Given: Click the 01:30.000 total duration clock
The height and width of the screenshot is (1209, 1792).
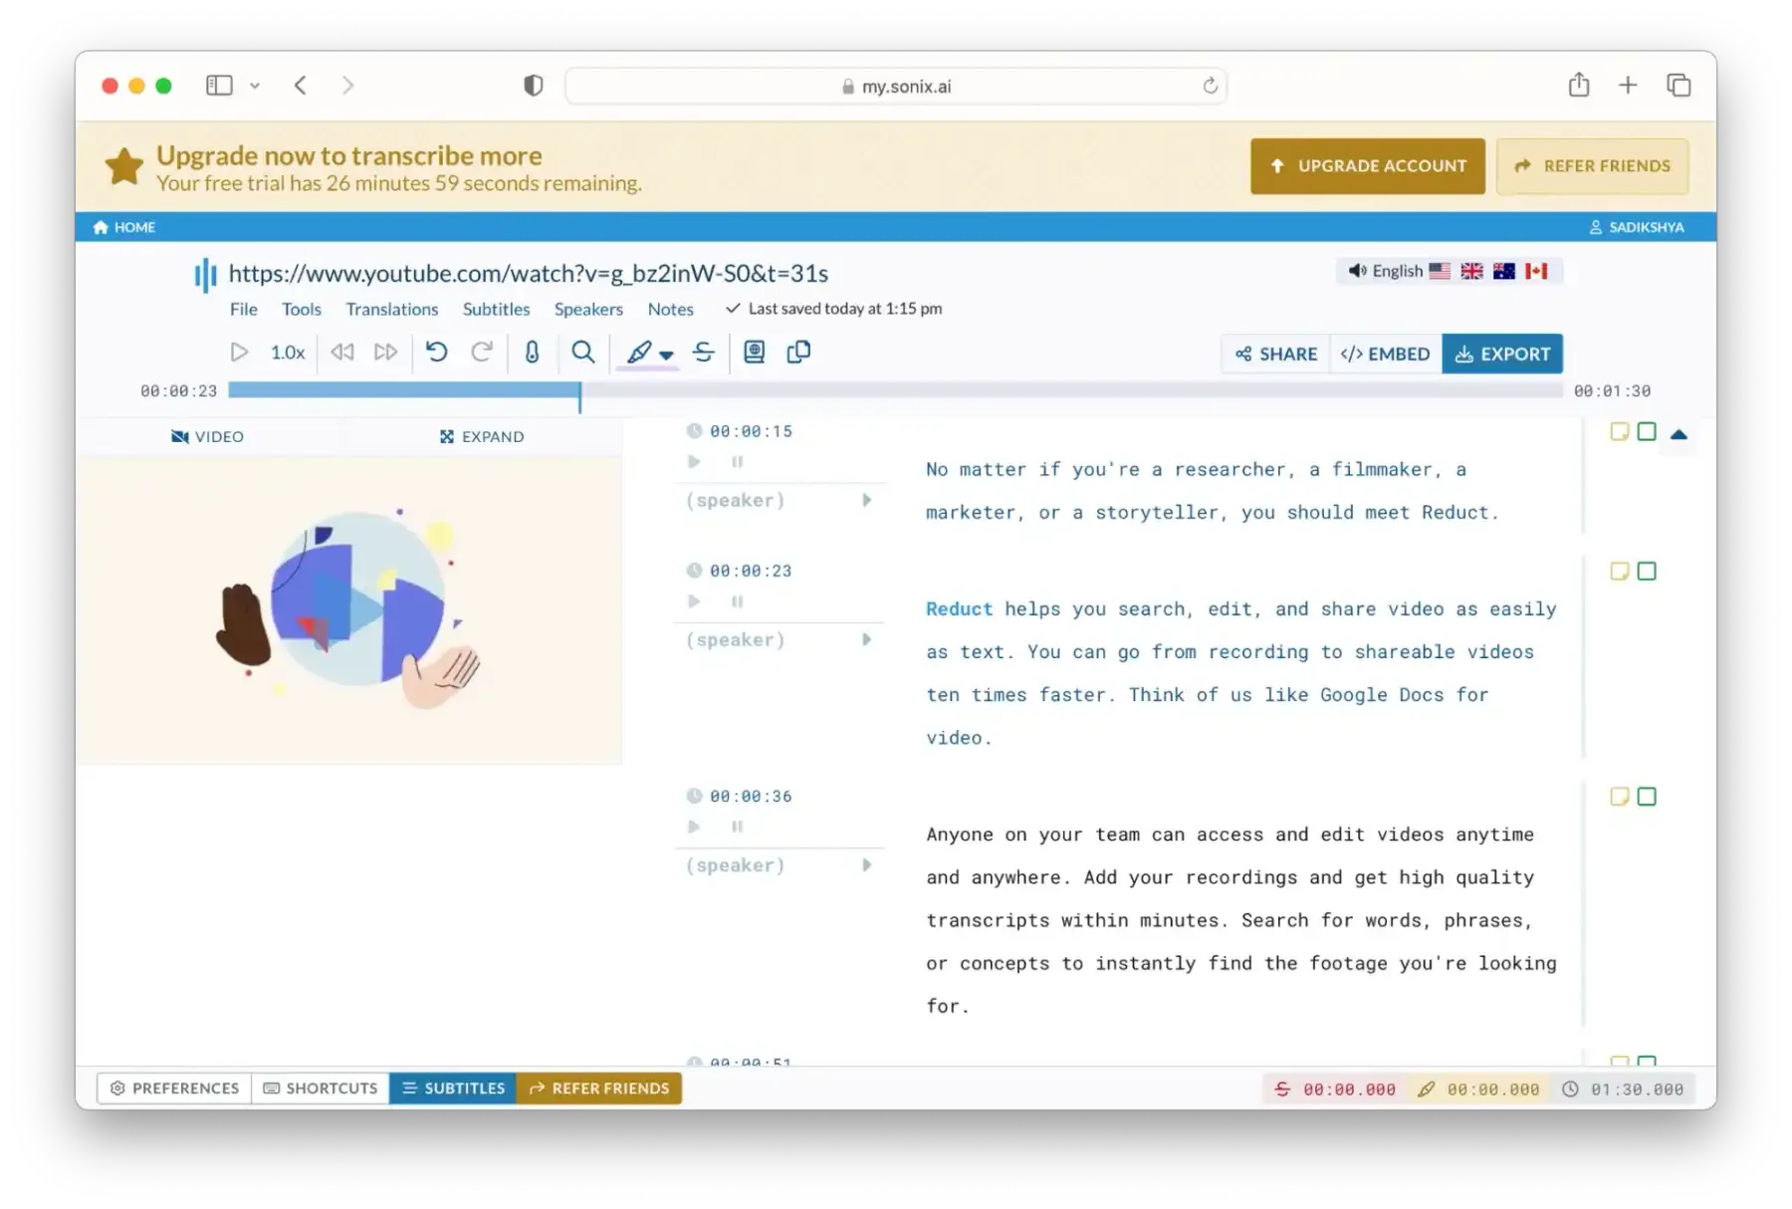Looking at the screenshot, I should point(1623,1089).
